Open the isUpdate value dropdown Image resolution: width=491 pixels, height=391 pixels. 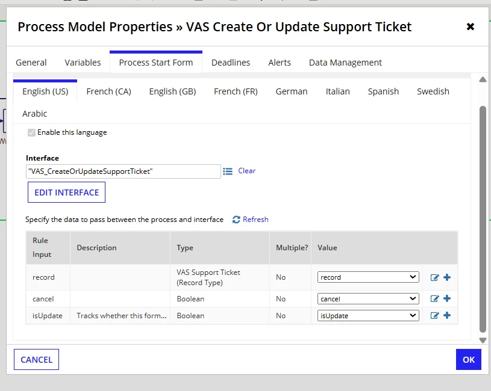coord(368,316)
